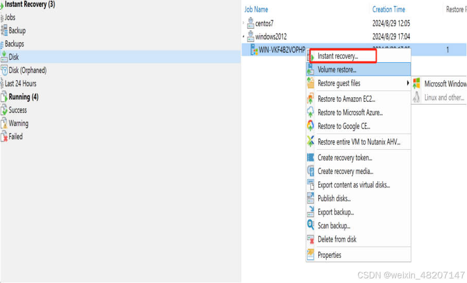Image resolution: width=467 pixels, height=283 pixels.
Task: Open Restore guest files submenu
Action: pyautogui.click(x=358, y=83)
